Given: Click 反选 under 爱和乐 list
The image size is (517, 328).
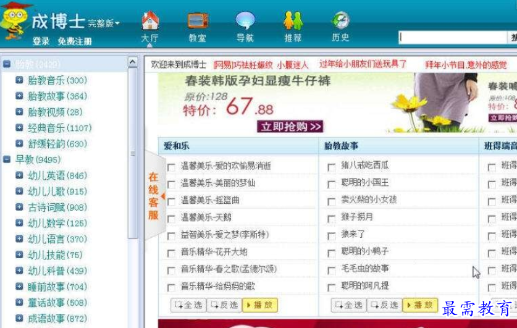Looking at the screenshot, I should tap(224, 305).
